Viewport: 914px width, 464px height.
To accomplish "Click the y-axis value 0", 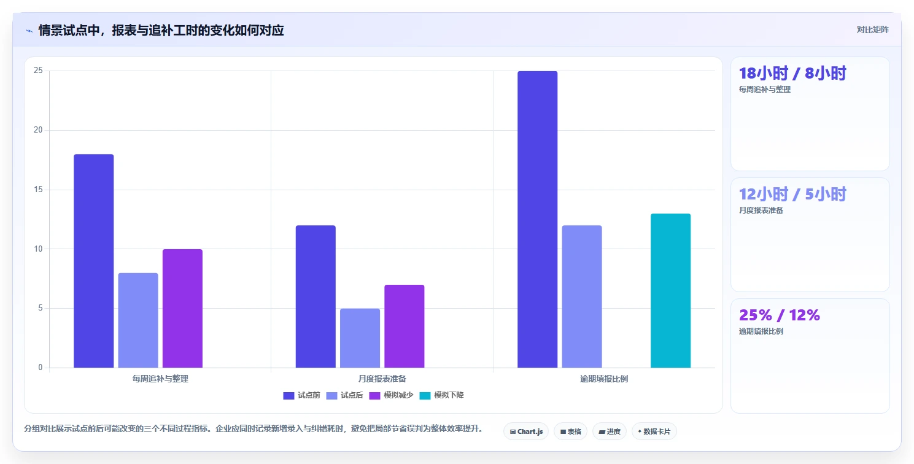I will point(41,368).
